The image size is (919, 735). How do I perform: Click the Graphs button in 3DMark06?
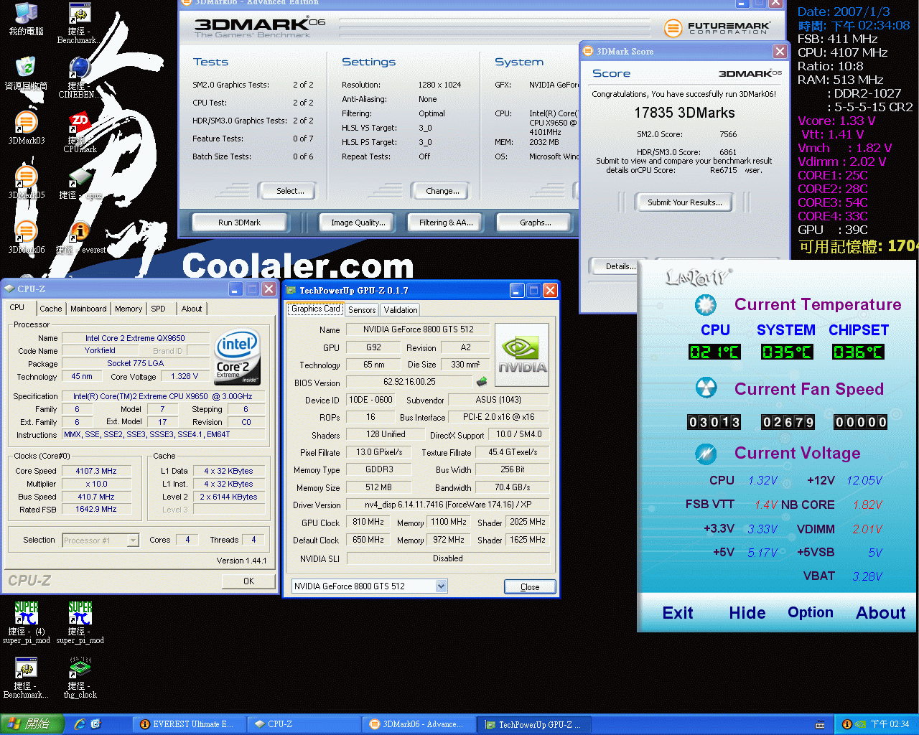click(536, 223)
